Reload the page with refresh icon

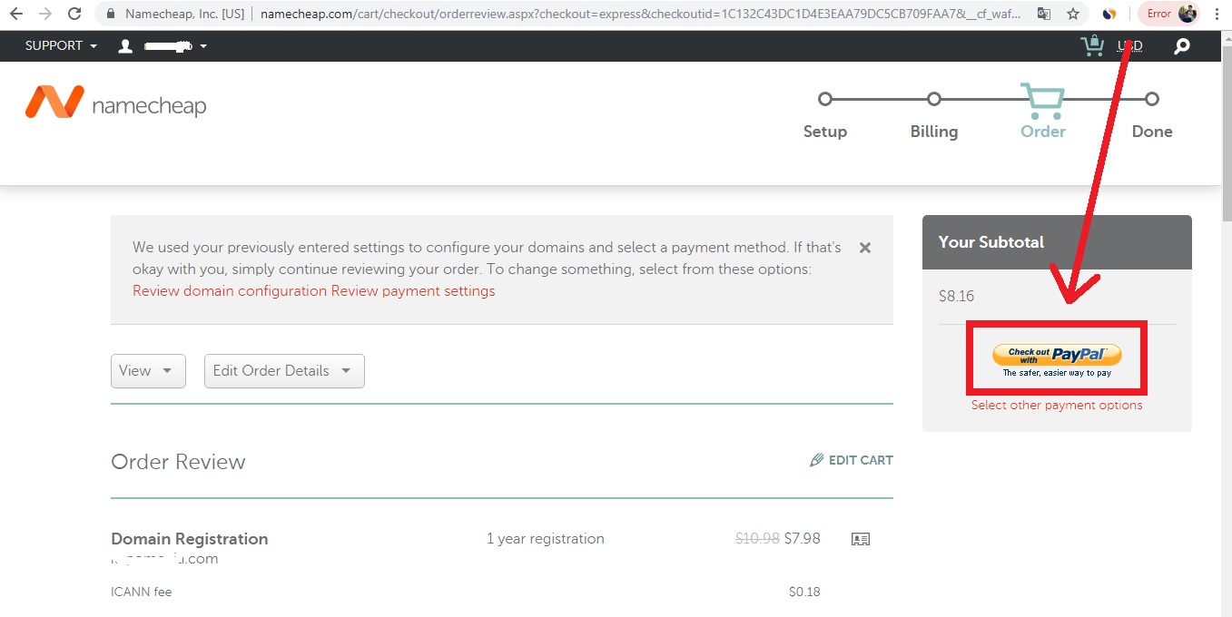point(75,14)
